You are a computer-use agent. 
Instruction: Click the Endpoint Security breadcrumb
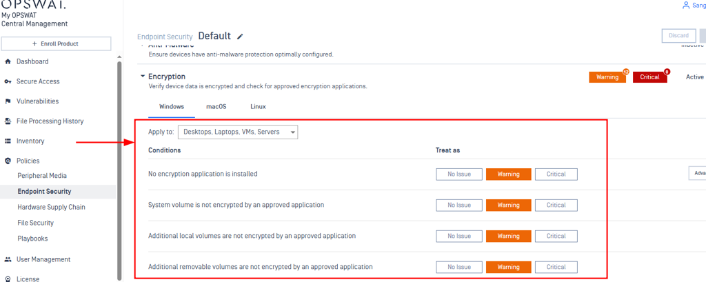pyautogui.click(x=165, y=37)
